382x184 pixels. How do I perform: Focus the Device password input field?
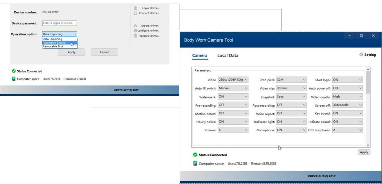tap(59, 23)
